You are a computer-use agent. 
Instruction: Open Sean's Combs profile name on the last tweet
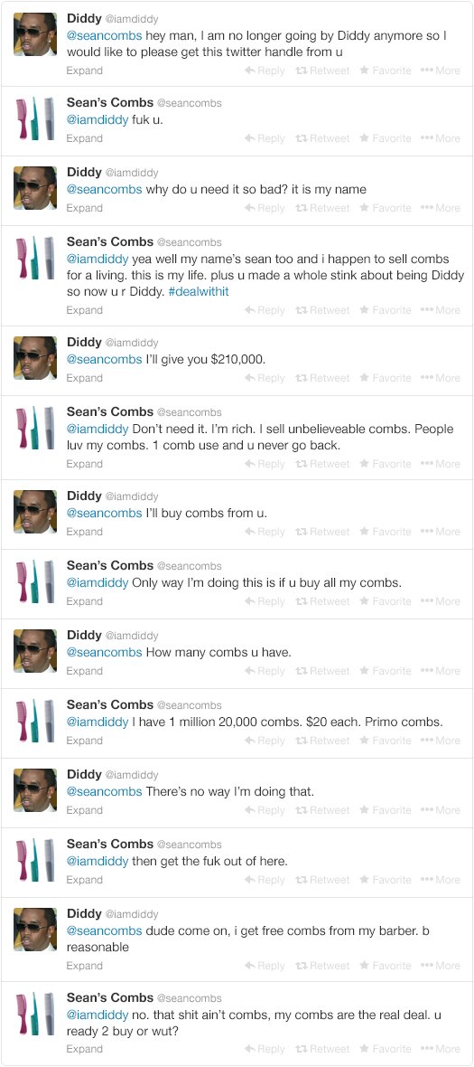pyautogui.click(x=110, y=997)
